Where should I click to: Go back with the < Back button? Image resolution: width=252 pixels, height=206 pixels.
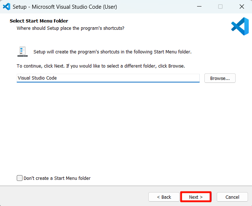164,197
